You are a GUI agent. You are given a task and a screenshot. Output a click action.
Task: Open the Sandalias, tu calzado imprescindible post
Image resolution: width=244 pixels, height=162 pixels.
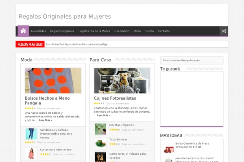[56, 134]
